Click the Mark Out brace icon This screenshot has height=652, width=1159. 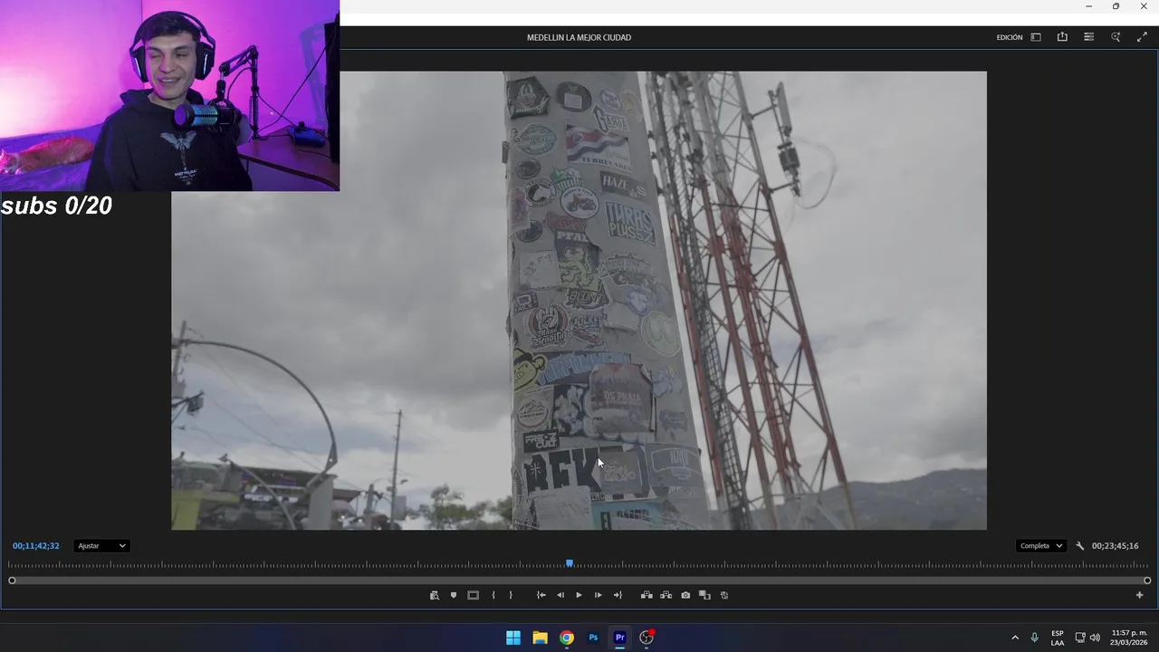pyautogui.click(x=511, y=595)
